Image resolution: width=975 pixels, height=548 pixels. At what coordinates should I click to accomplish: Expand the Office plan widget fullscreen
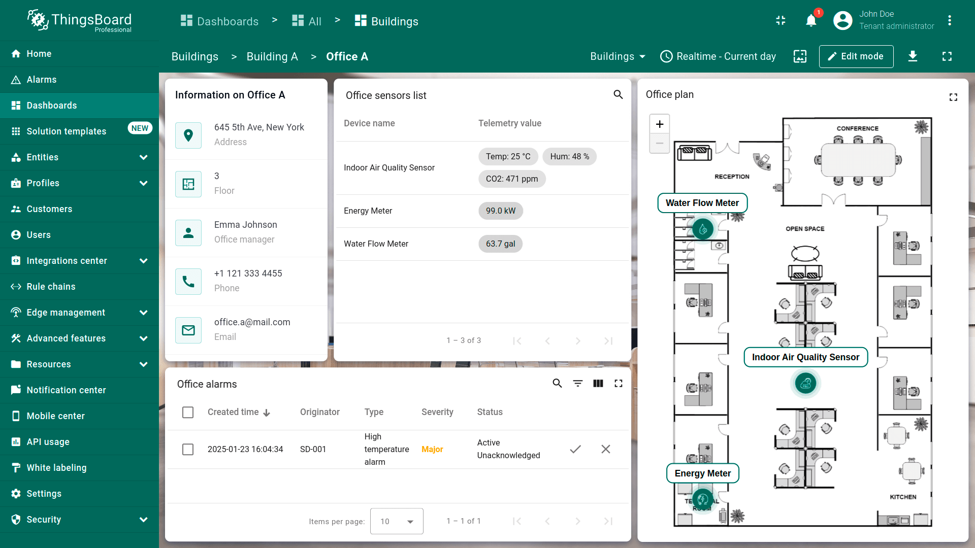coord(953,97)
